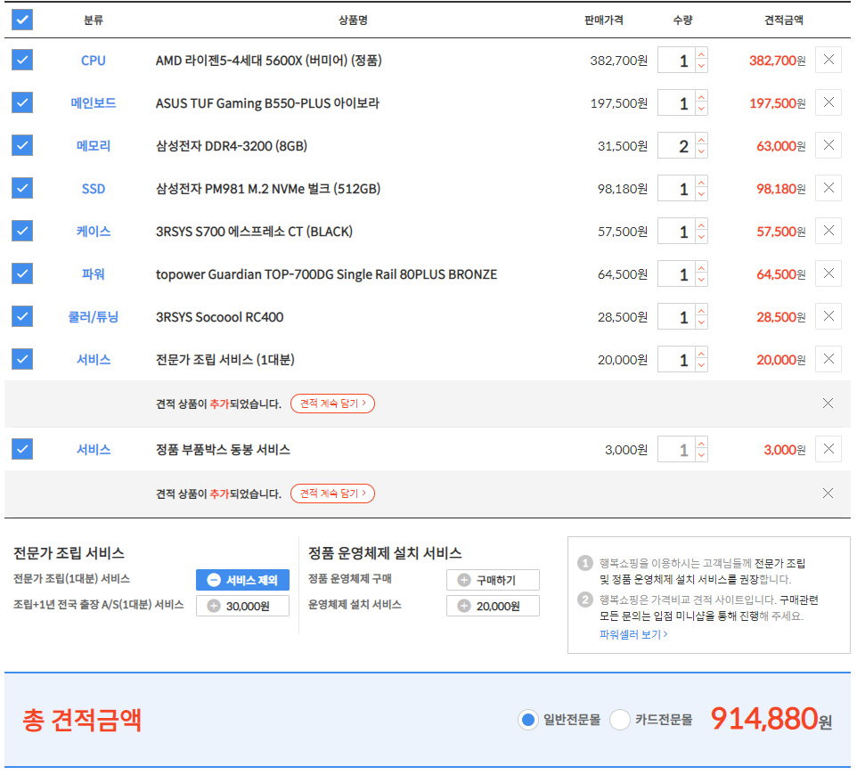Increase the 파워 quantity with the up arrow
857x775 pixels.
tap(701, 267)
